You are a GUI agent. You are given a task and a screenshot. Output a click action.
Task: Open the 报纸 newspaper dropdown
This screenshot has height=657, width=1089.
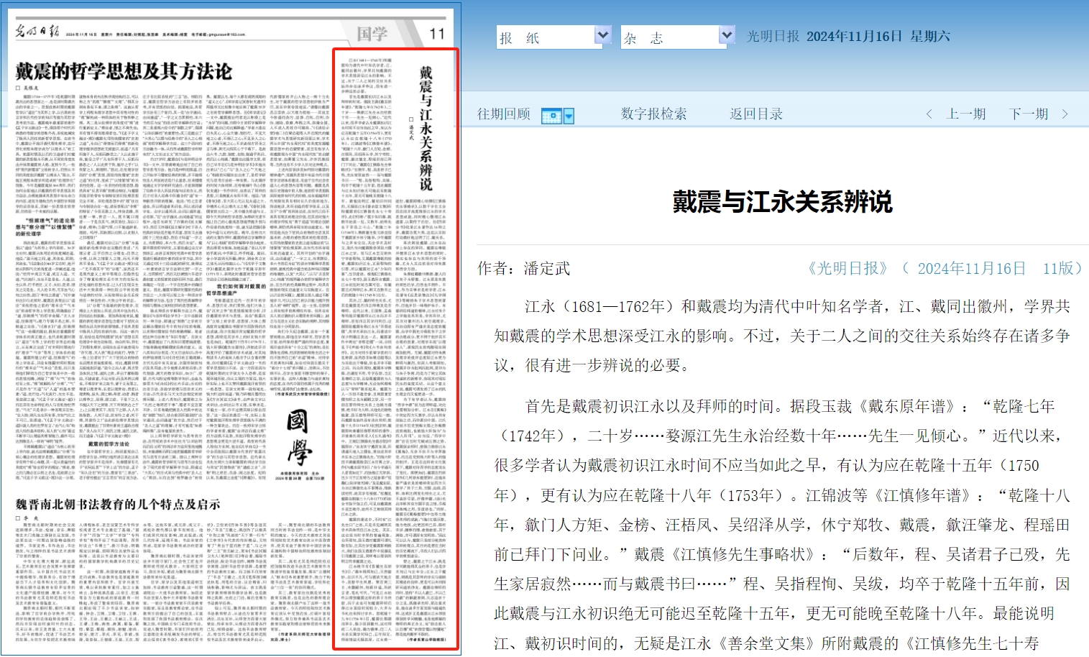602,36
